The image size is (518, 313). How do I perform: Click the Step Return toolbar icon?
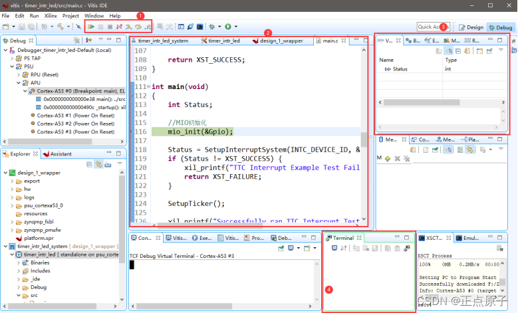pos(148,27)
